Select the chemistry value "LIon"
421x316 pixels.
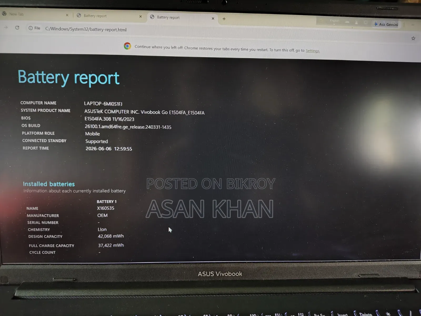click(x=102, y=229)
